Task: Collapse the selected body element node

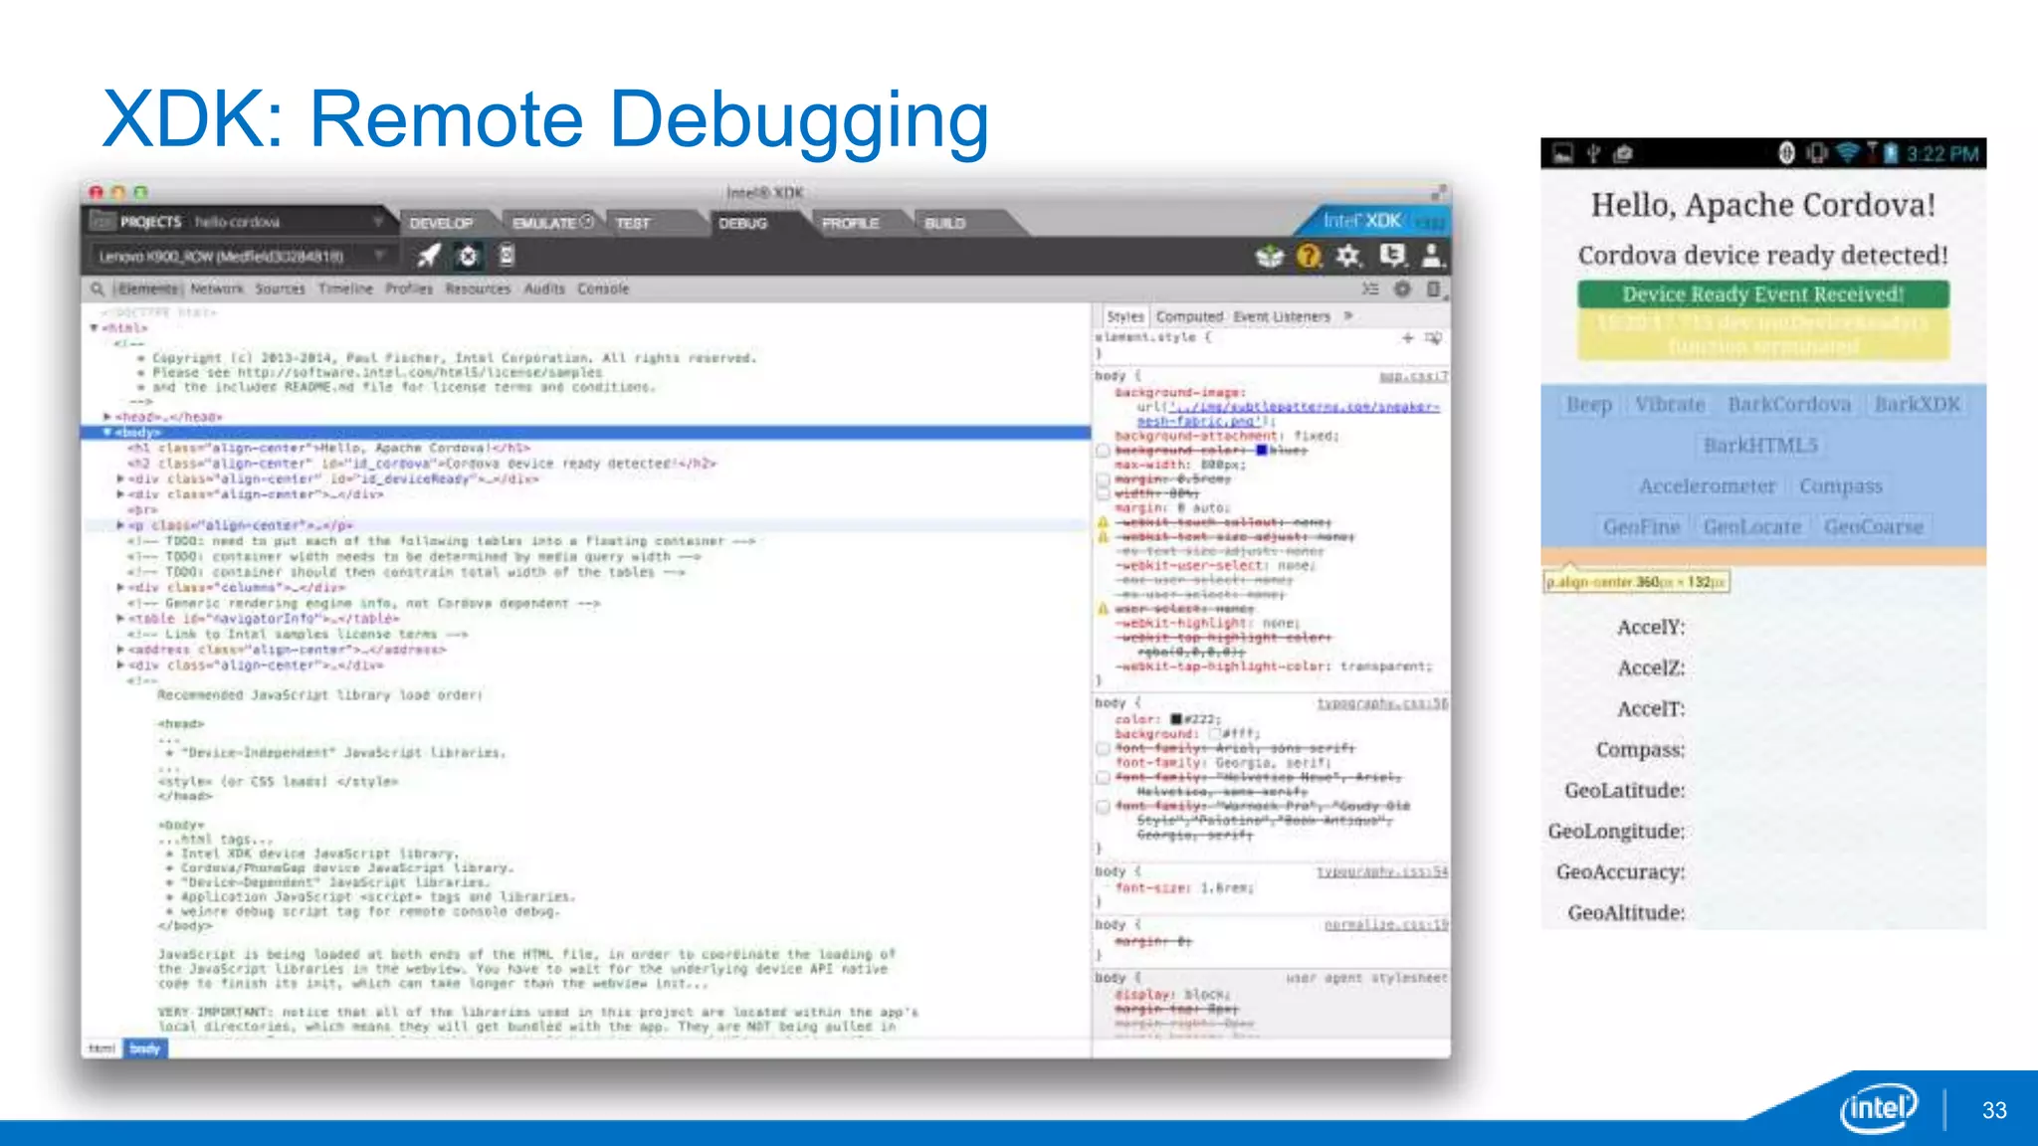Action: tap(107, 433)
